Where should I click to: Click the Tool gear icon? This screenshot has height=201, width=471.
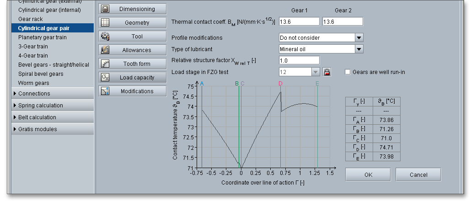105,36
